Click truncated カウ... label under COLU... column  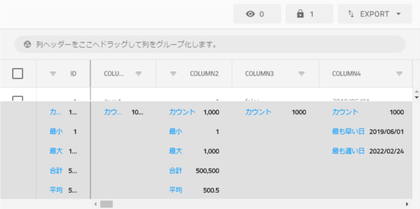click(x=113, y=112)
